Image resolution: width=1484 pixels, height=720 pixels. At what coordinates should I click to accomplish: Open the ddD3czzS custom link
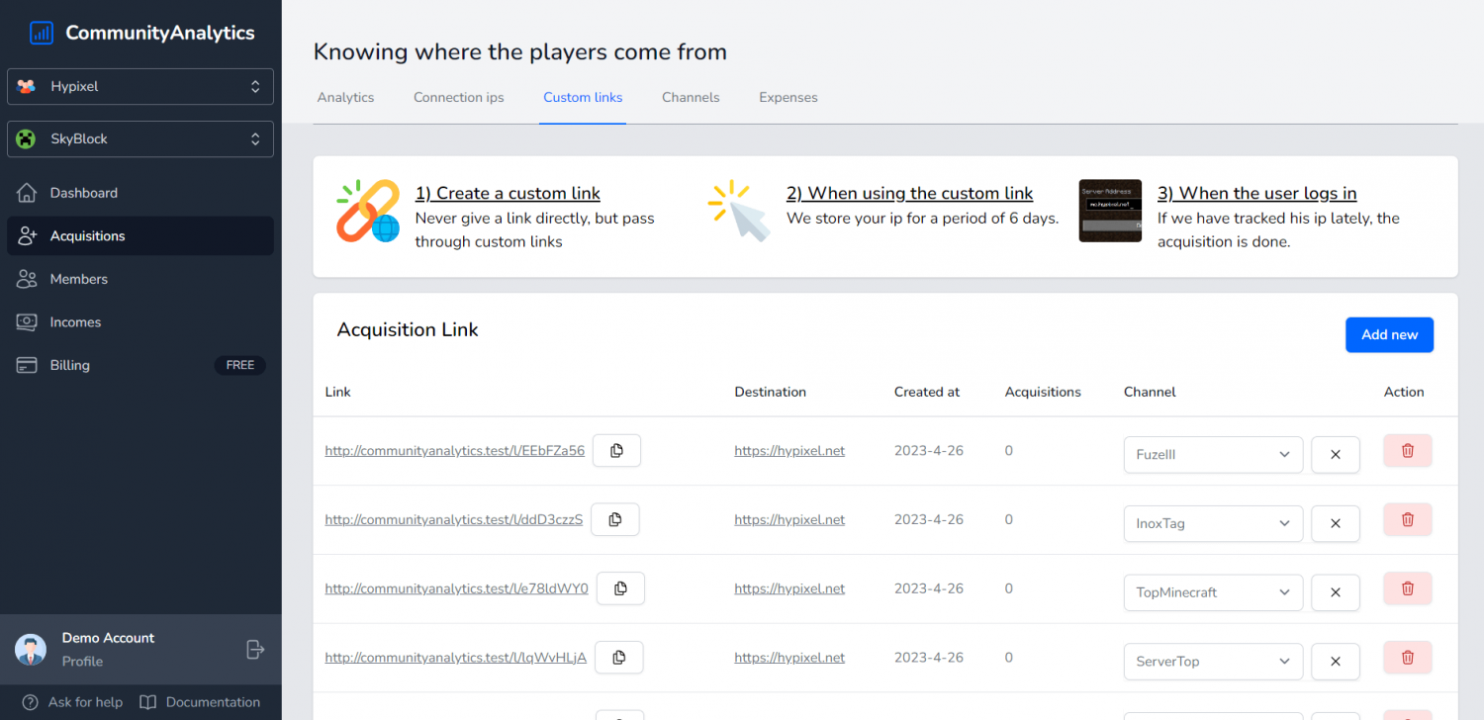454,519
